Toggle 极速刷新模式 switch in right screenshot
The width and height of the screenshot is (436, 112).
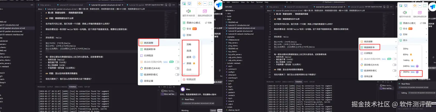394,71
